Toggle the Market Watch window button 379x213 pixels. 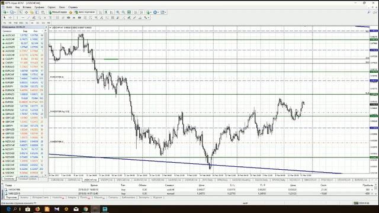pyautogui.click(x=21, y=12)
